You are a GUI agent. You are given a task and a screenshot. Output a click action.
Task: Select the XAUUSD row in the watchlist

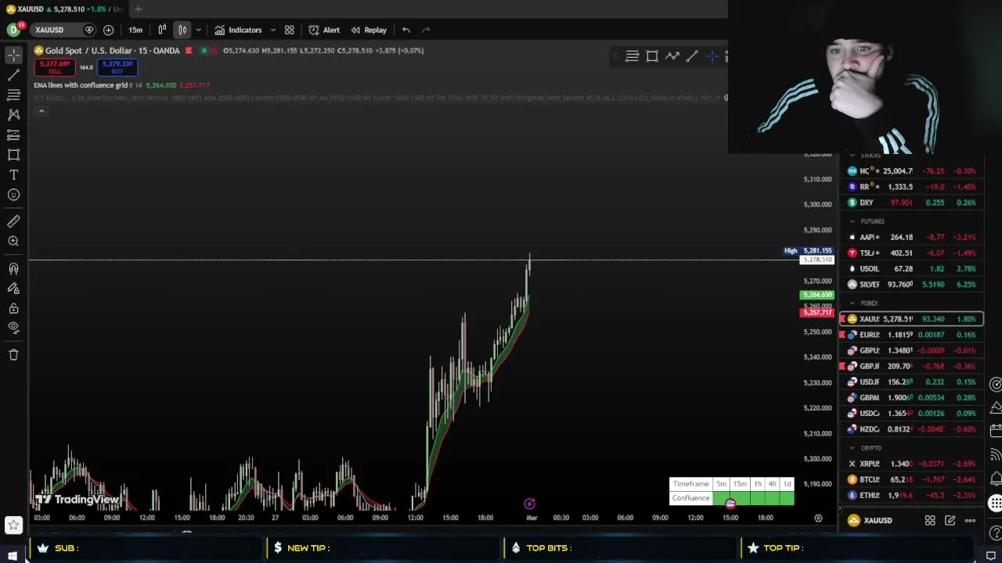point(911,319)
